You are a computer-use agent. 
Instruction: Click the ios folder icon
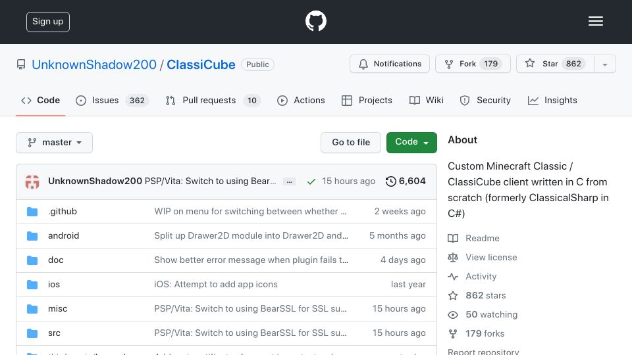pos(32,285)
